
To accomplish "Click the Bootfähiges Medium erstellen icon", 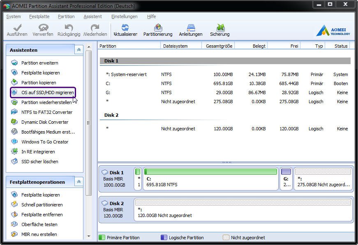I will click(14, 132).
